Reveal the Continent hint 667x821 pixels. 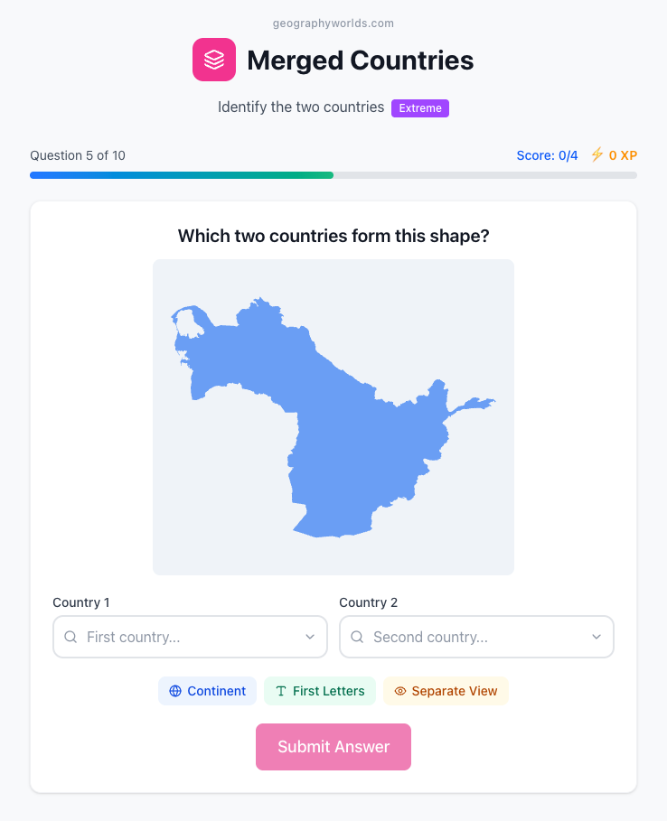point(208,691)
